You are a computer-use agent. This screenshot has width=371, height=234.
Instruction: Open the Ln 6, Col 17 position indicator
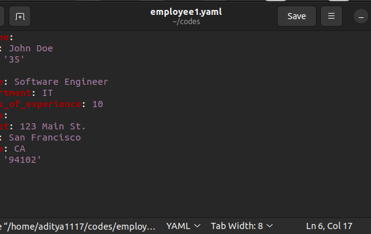click(x=329, y=226)
